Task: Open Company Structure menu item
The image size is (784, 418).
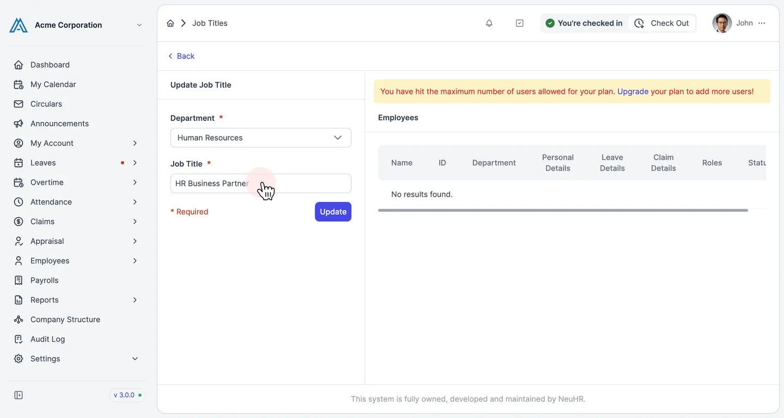Action: coord(76,319)
